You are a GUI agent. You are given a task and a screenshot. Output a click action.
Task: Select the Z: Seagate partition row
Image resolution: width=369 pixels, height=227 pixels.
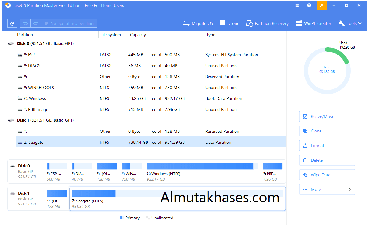click(x=151, y=142)
